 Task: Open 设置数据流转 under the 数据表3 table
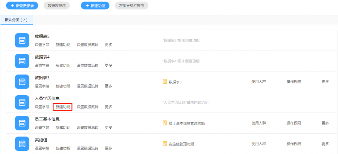[x=88, y=86]
